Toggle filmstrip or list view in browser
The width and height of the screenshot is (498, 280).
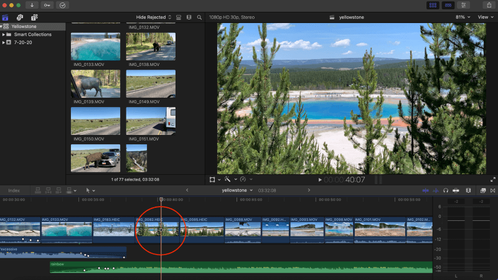pos(179,17)
